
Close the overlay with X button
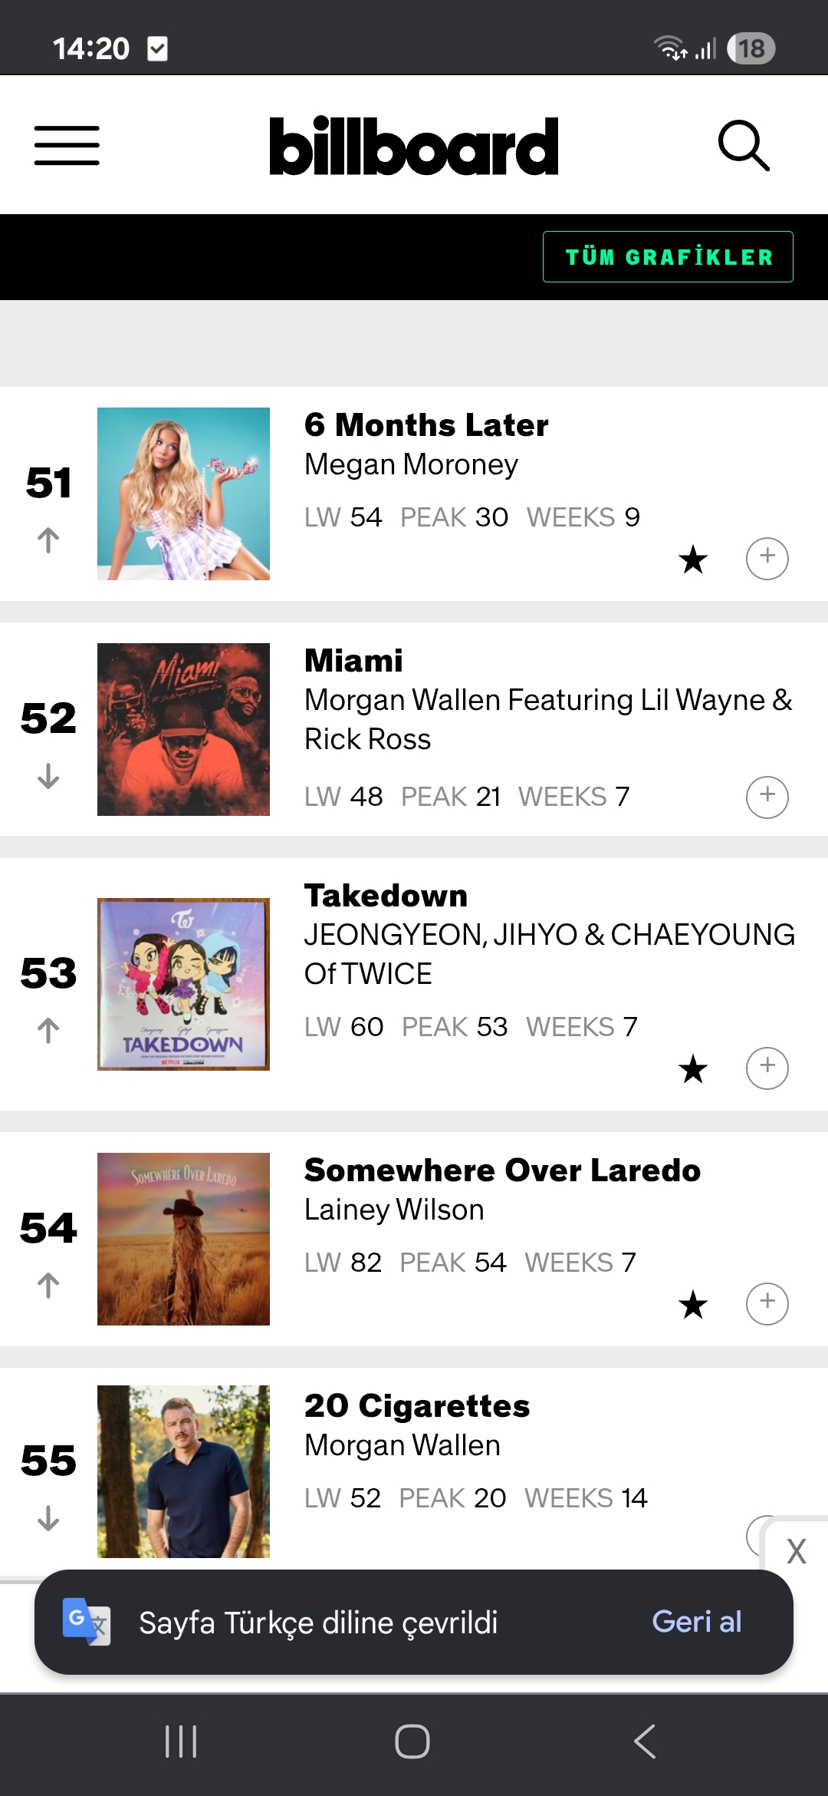tap(797, 1551)
